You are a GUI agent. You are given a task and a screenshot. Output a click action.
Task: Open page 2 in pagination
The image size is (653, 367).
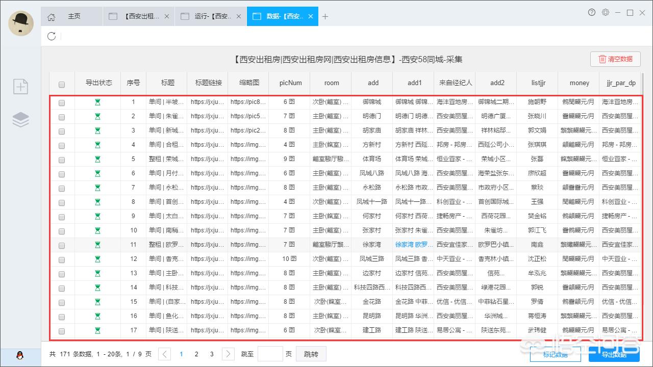coord(196,354)
